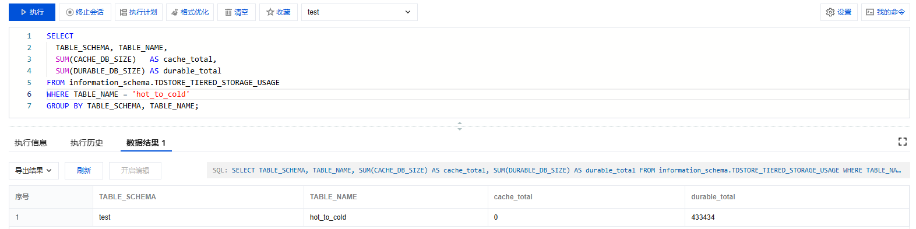Select the 'test' schema cell
This screenshot has height=229, width=916.
(198, 217)
